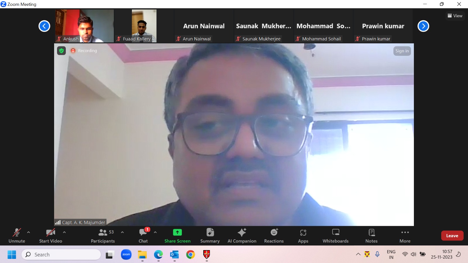Open the Reactions menu
The height and width of the screenshot is (263, 468).
pos(274,236)
